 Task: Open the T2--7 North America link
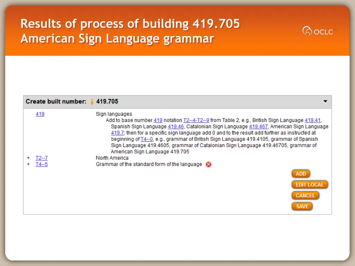pyautogui.click(x=42, y=158)
